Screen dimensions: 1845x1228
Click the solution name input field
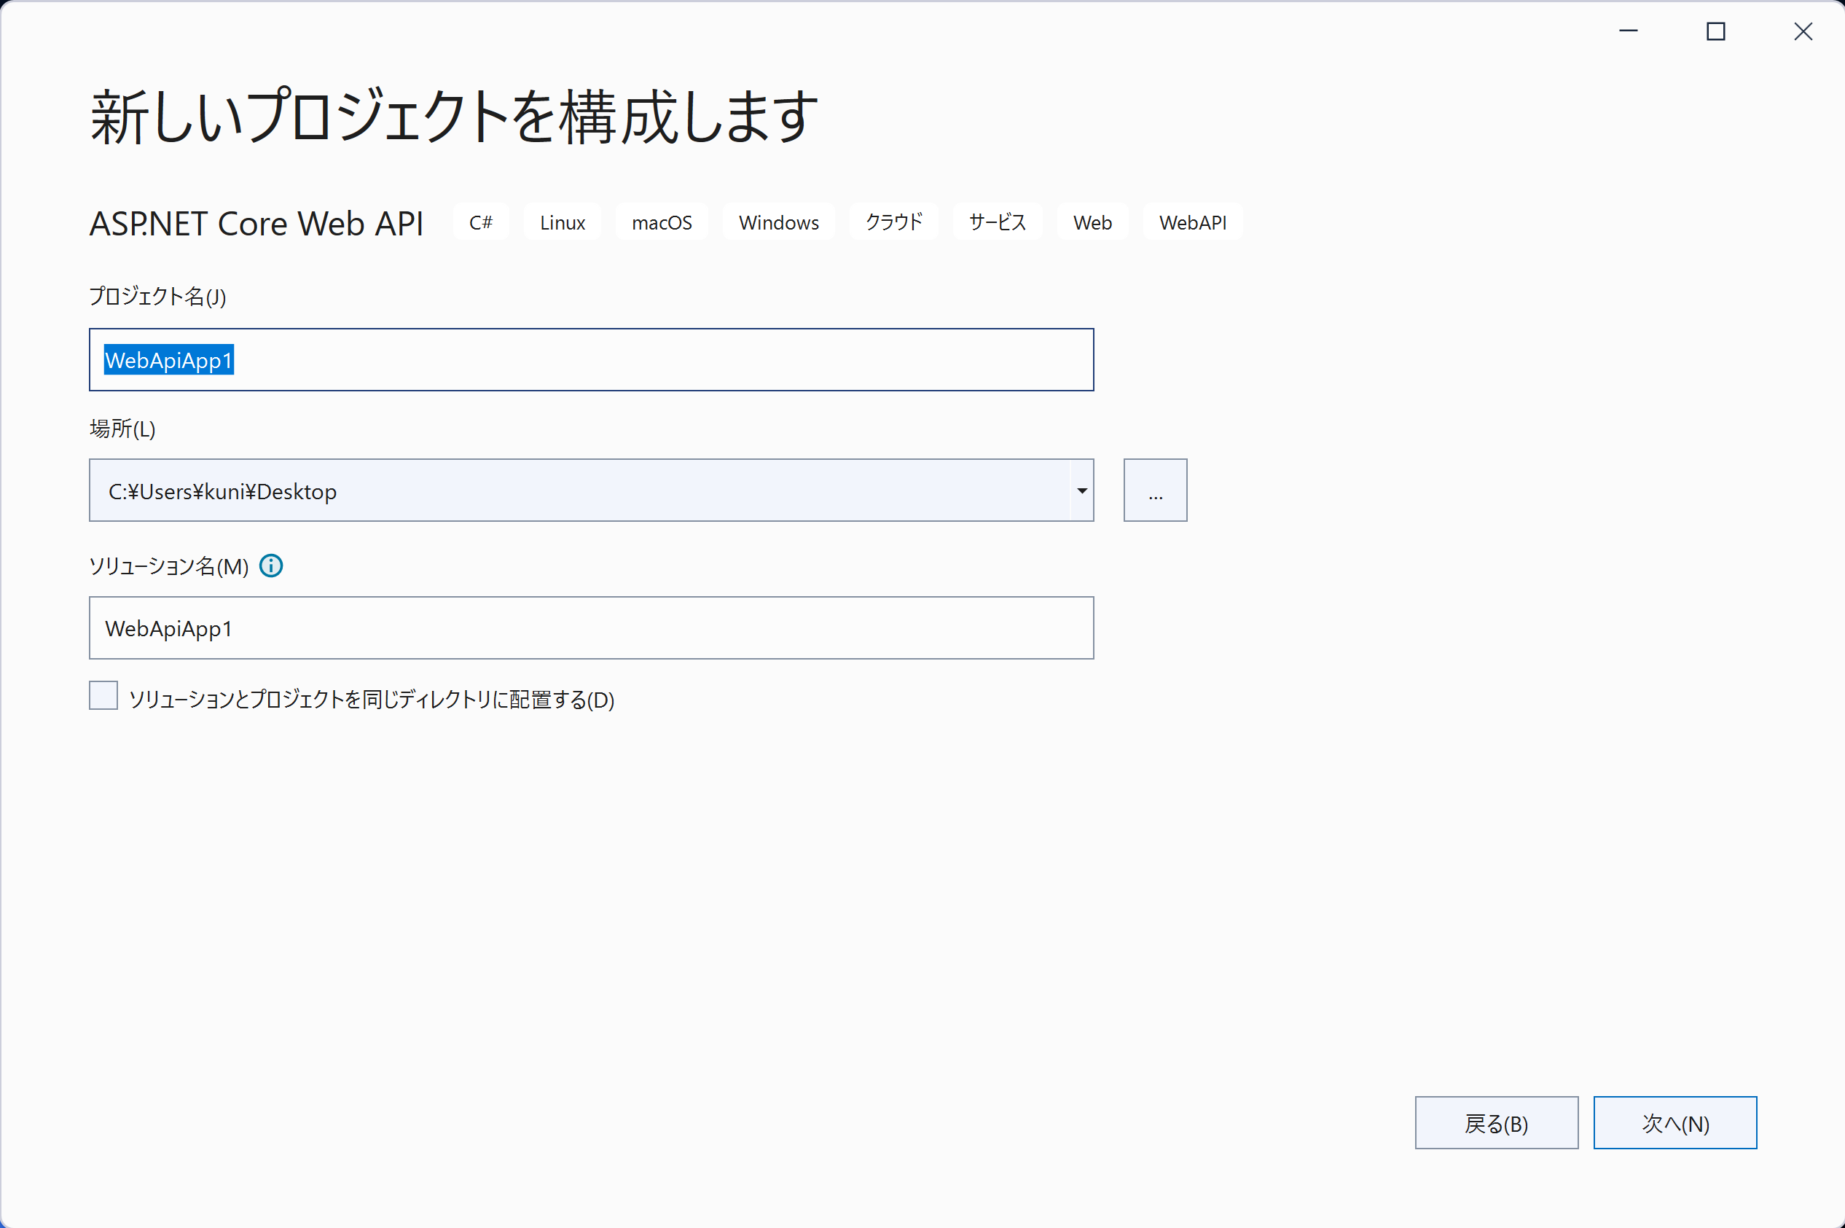(x=591, y=628)
